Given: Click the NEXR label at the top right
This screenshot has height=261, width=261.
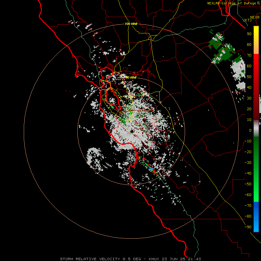Looking at the screenshot, I should (x=255, y=17).
